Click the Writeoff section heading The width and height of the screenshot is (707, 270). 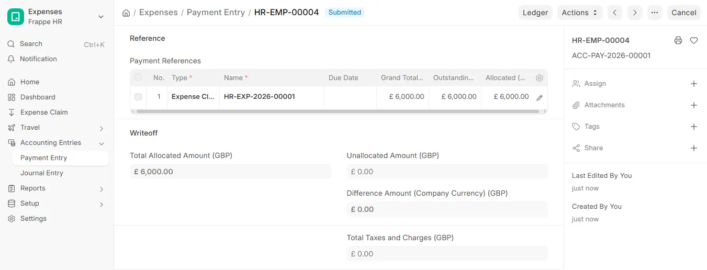[144, 133]
